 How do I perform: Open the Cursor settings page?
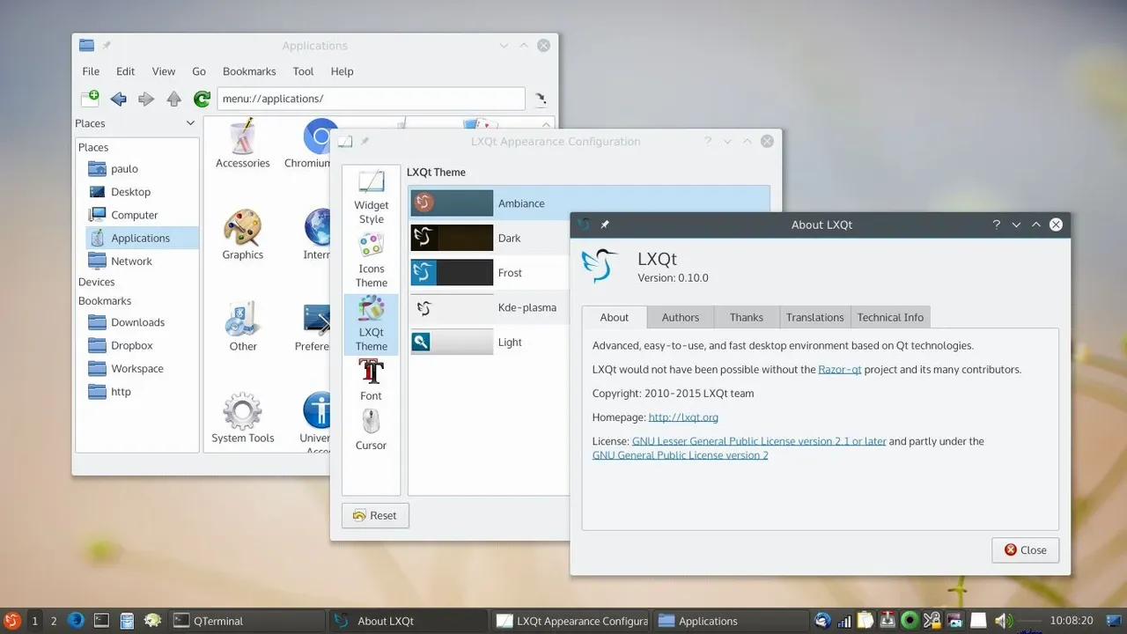pos(370,427)
